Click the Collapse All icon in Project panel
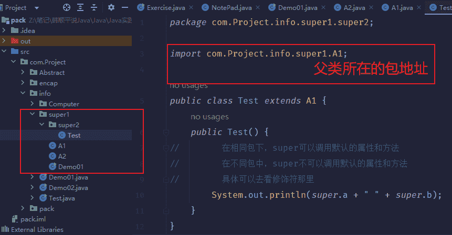This screenshot has width=452, height=235. (x=95, y=8)
